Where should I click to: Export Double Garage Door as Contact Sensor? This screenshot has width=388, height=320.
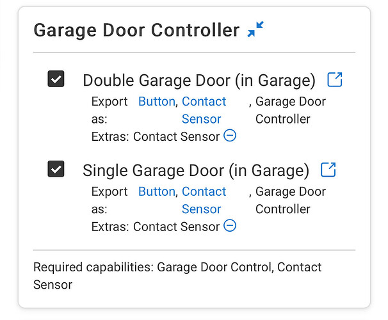click(x=204, y=110)
